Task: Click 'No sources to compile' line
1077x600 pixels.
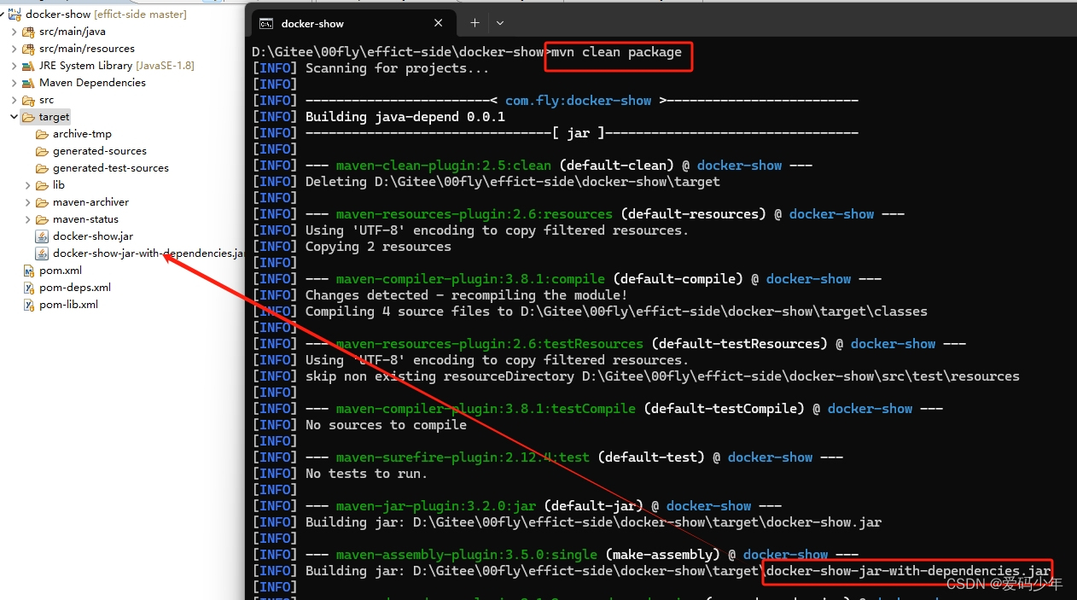Action: point(386,425)
